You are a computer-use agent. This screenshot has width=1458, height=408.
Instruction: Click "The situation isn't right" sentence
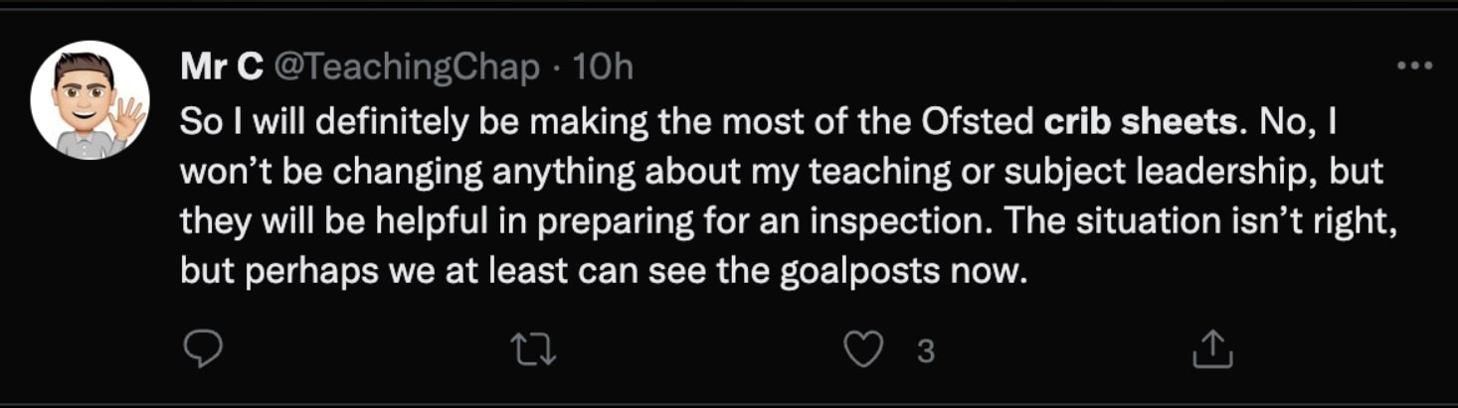pos(1198,221)
